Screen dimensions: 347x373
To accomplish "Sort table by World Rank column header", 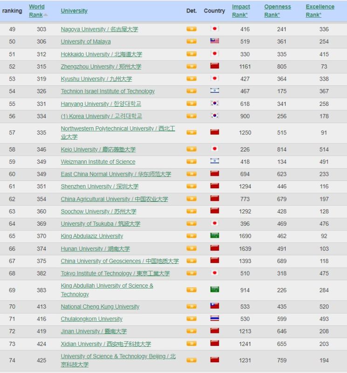I will (x=37, y=11).
